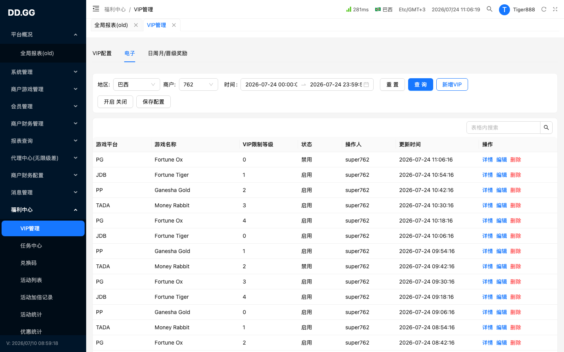Screen dimensions: 564x352
Task: Click the table search magnifier button
Action: click(546, 128)
